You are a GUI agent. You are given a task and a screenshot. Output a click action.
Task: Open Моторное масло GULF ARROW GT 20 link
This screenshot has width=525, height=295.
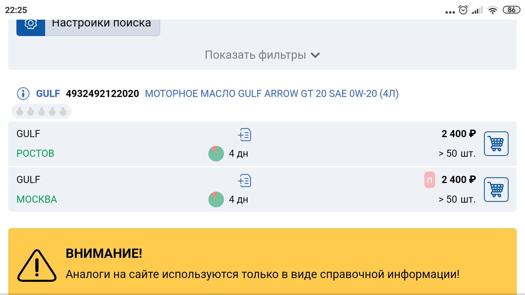pyautogui.click(x=272, y=94)
